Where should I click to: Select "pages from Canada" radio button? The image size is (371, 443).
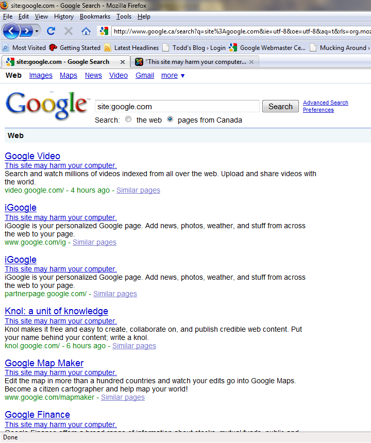[170, 119]
